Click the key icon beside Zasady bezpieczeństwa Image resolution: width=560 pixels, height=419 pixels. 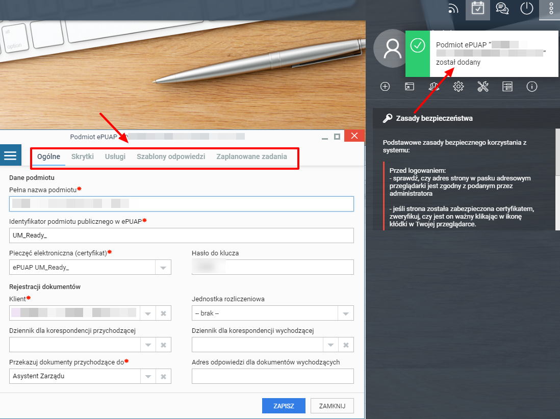(x=387, y=118)
